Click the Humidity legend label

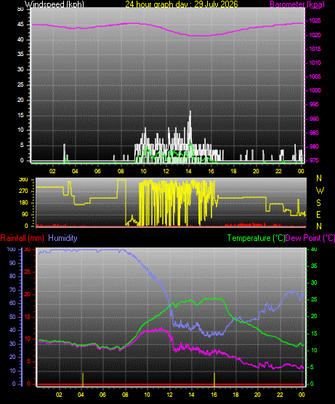pyautogui.click(x=62, y=238)
